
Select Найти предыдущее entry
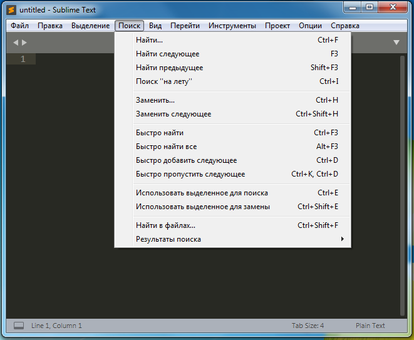[232, 68]
